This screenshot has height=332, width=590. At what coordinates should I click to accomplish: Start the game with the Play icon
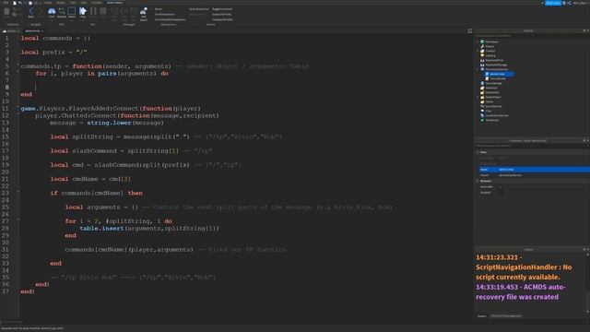point(83,11)
